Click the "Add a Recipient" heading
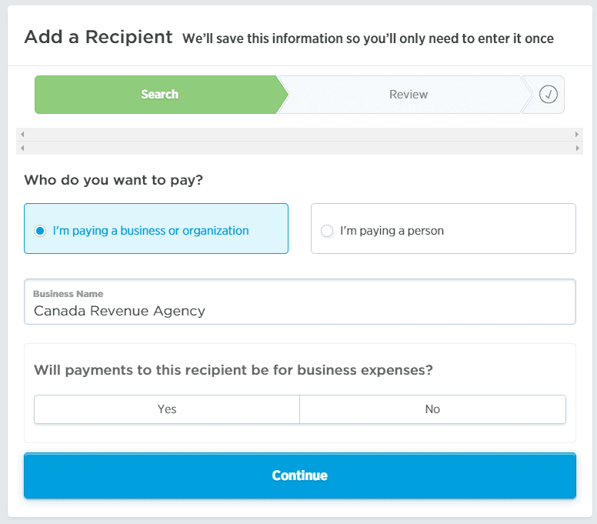Image resolution: width=597 pixels, height=524 pixels. point(98,37)
